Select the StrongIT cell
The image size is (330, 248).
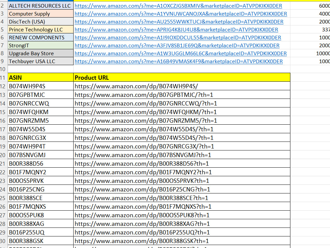[x=41, y=46]
